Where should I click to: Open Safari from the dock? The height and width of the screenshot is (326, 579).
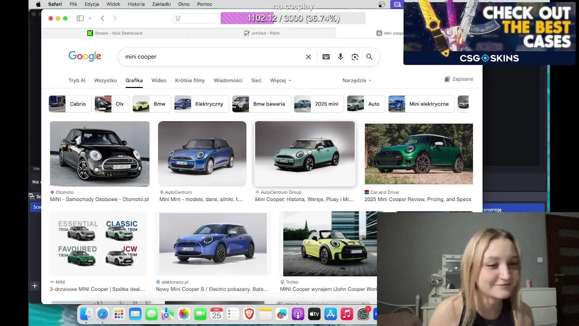point(103,314)
